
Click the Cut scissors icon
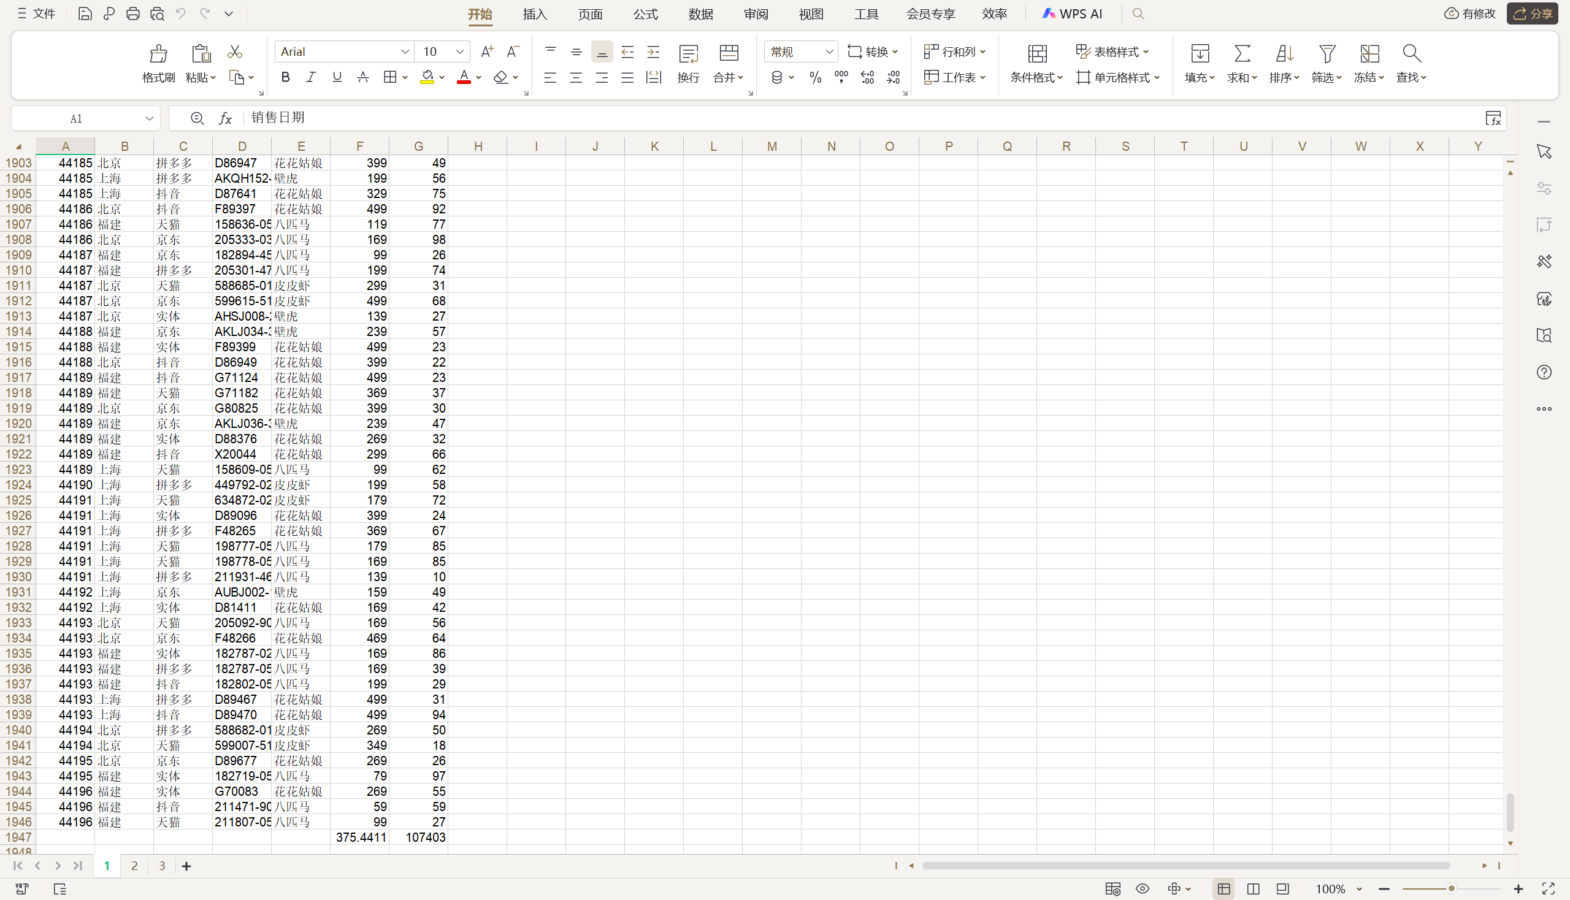[234, 52]
